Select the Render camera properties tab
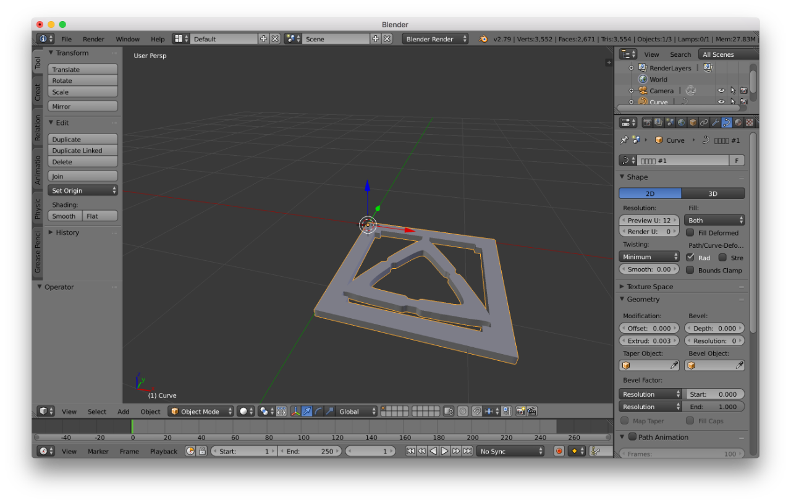The image size is (791, 503). (647, 123)
